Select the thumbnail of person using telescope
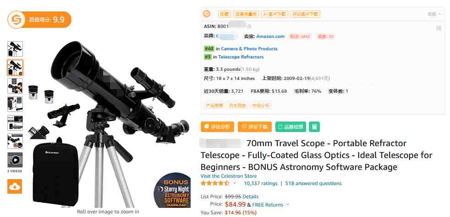This screenshot has height=217, width=450. pyautogui.click(x=15, y=86)
